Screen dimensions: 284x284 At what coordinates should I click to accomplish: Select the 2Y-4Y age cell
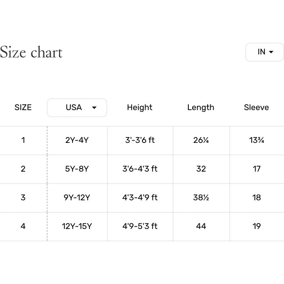tap(77, 140)
